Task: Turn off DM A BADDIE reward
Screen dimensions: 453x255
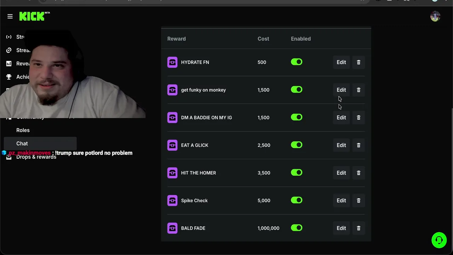Action: [297, 117]
